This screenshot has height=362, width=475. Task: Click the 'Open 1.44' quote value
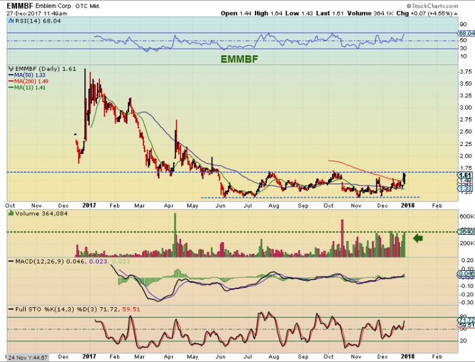[x=236, y=13]
